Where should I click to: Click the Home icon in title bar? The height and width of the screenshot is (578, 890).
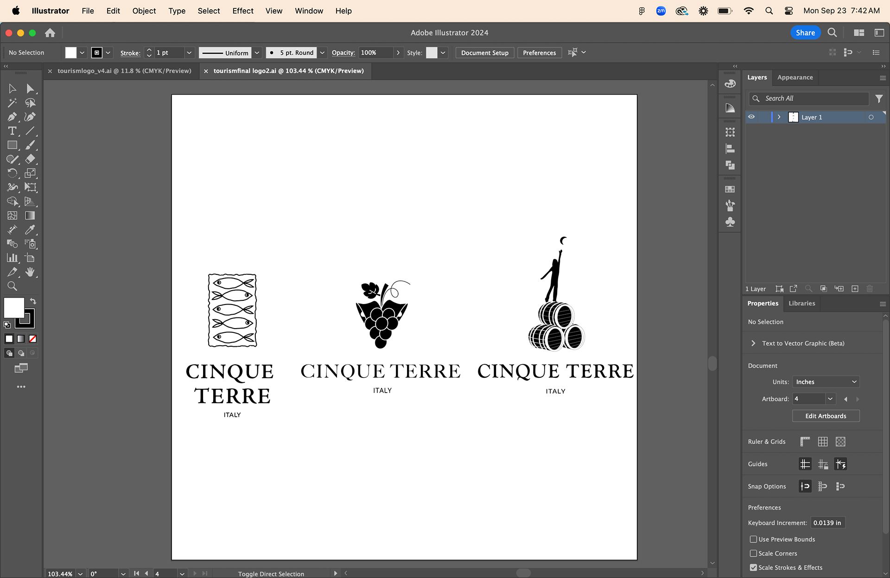(x=50, y=33)
